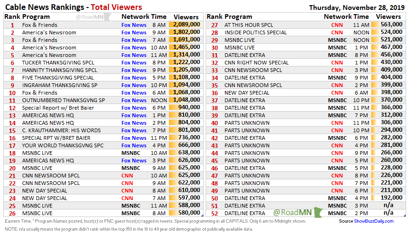
Task: Click the n/a value in rank 51 row
Action: coord(389,205)
